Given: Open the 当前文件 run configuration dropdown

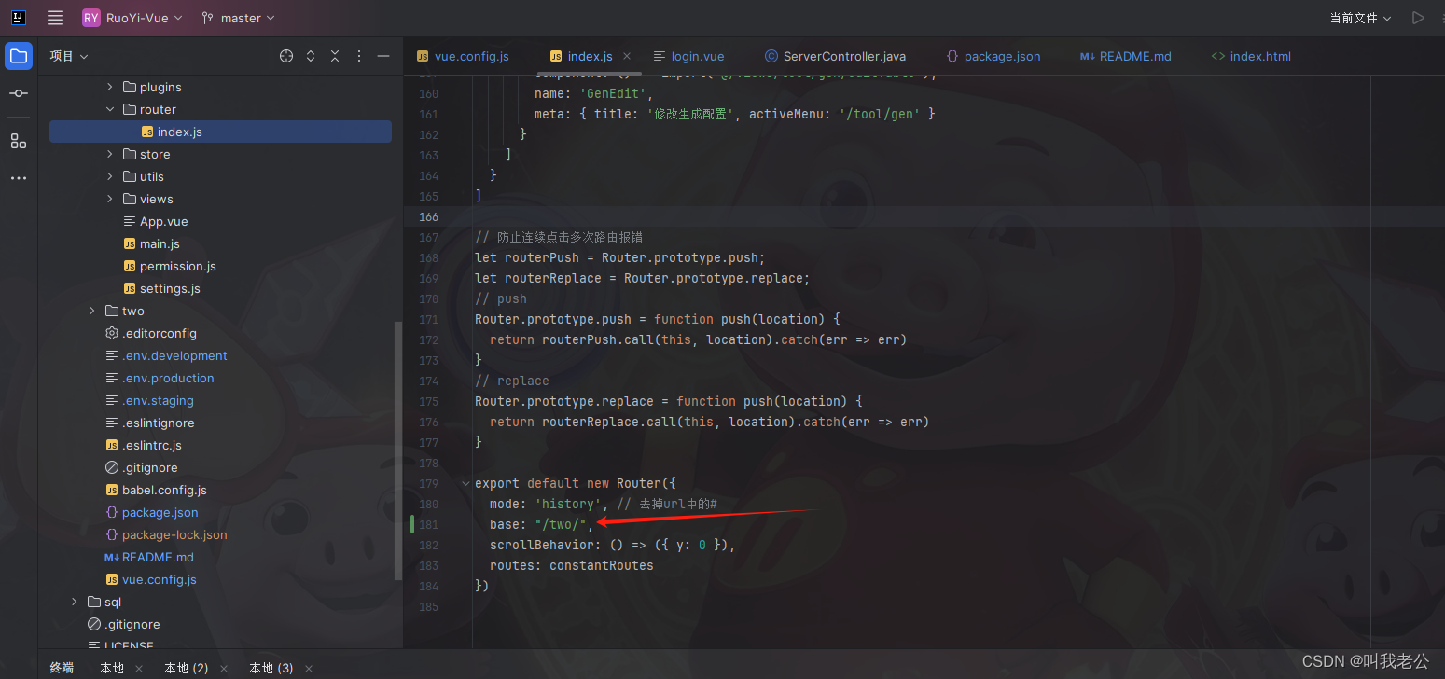Looking at the screenshot, I should click(x=1360, y=17).
